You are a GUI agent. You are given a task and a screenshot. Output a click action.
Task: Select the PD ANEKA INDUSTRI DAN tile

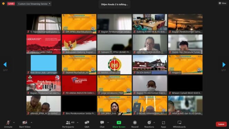click(79, 85)
